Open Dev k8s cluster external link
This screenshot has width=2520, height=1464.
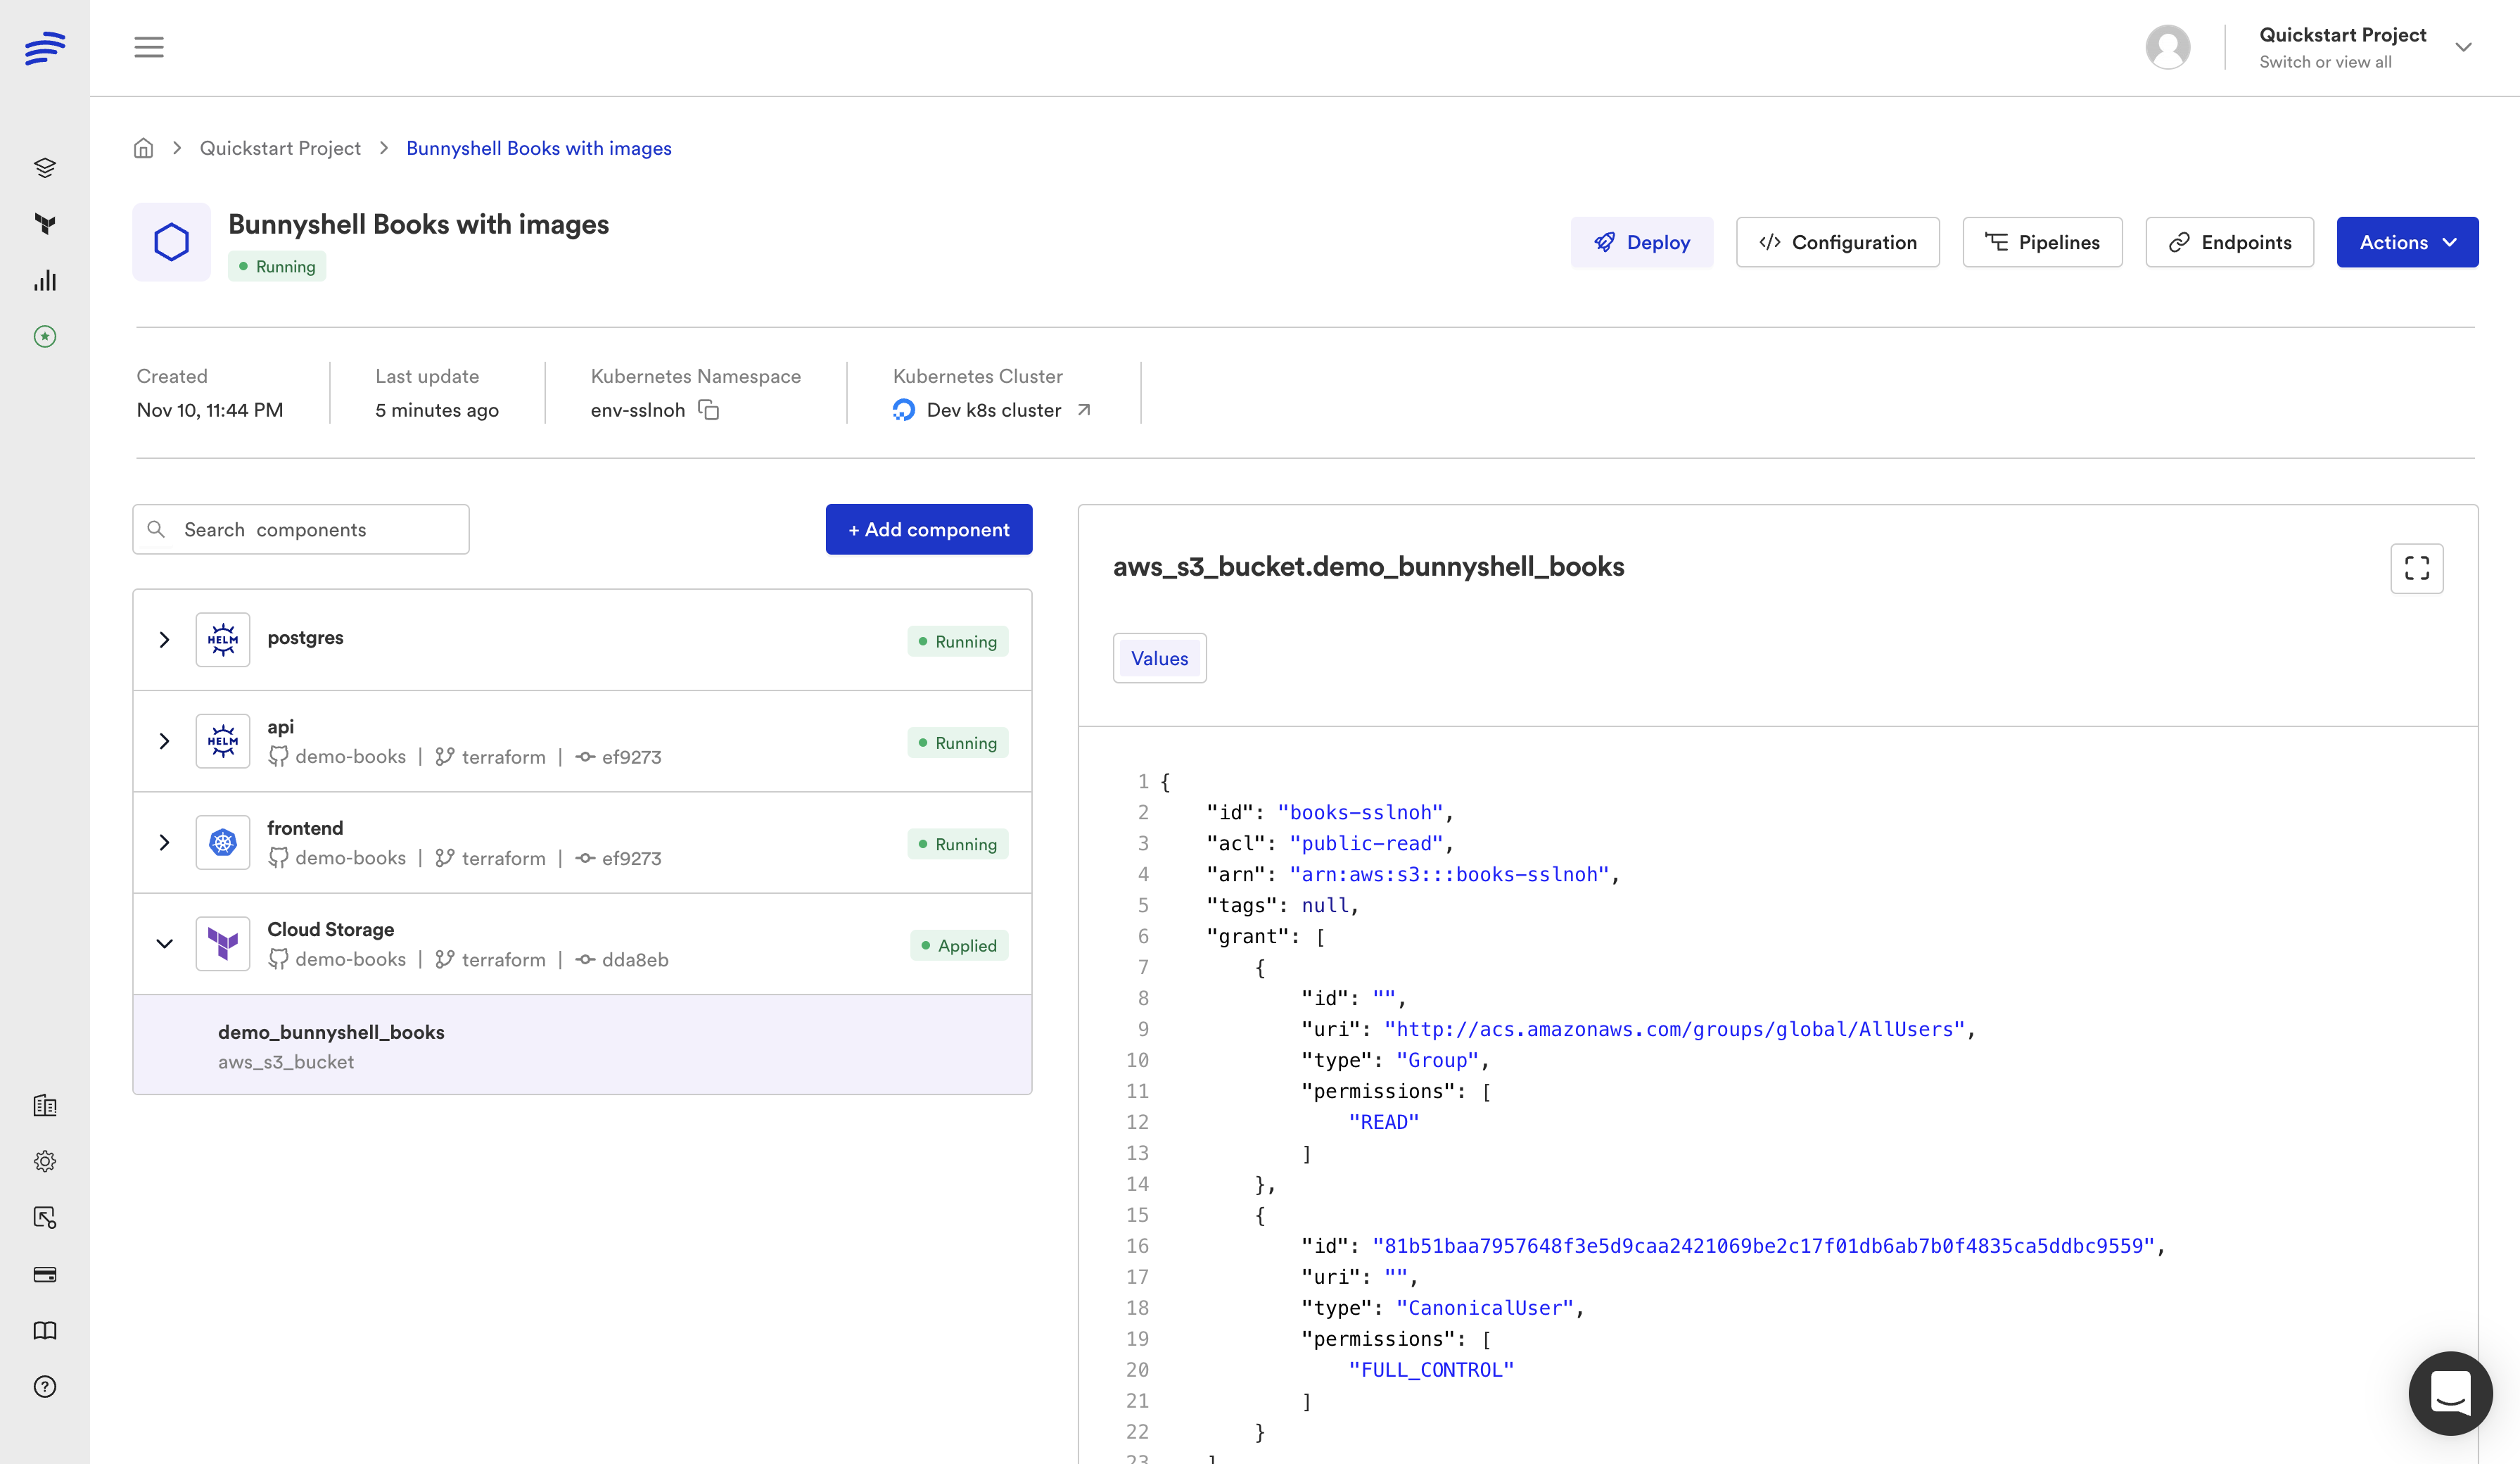[1084, 409]
